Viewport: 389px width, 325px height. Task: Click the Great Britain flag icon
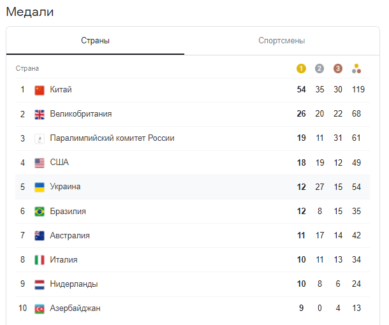[x=40, y=114]
